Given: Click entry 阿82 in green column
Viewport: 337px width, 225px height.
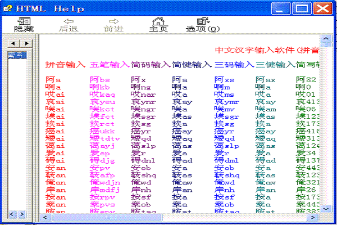Looking at the screenshot, I should [x=306, y=80].
